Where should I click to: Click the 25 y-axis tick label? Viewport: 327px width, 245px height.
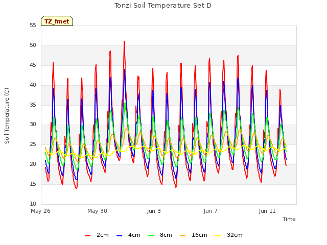point(33,144)
